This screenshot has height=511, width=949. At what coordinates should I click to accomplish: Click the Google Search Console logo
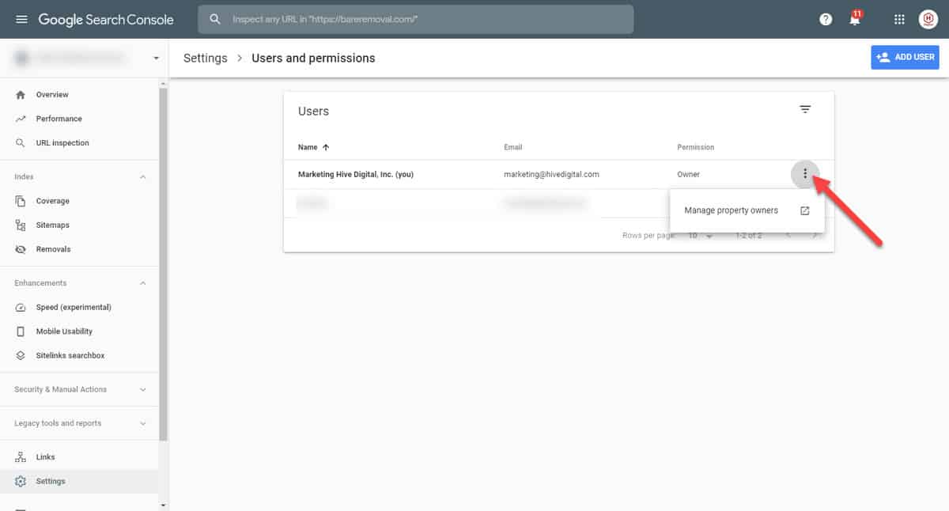[x=106, y=19]
